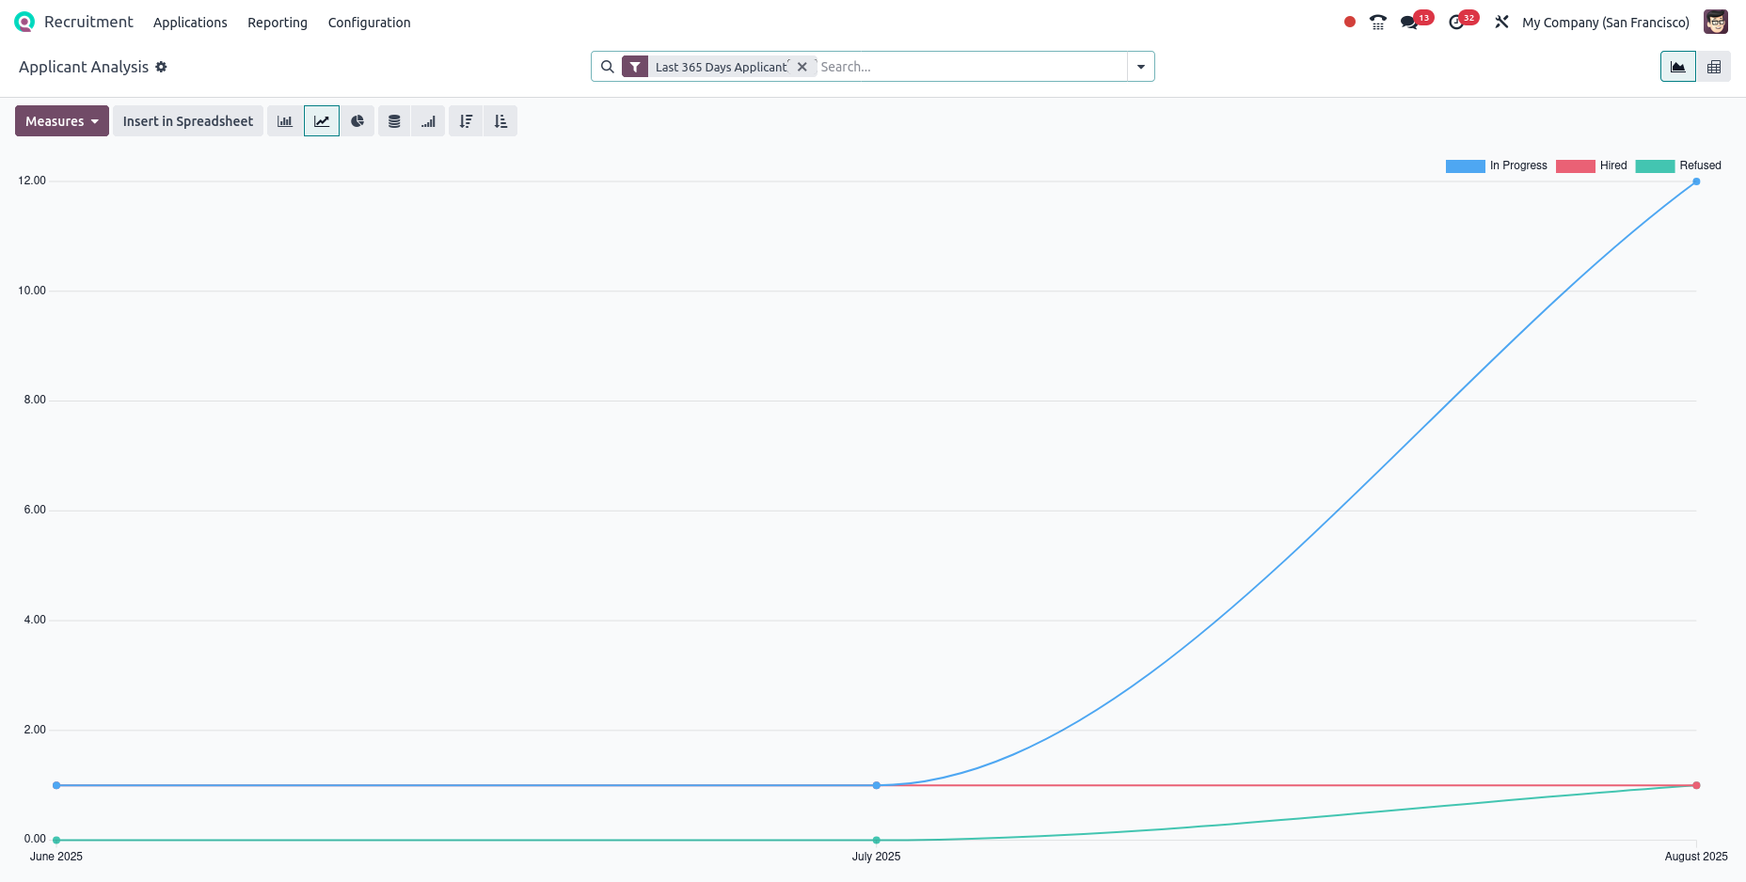The height and width of the screenshot is (882, 1746).
Task: Click the July 2025 axis label
Action: pos(876,857)
